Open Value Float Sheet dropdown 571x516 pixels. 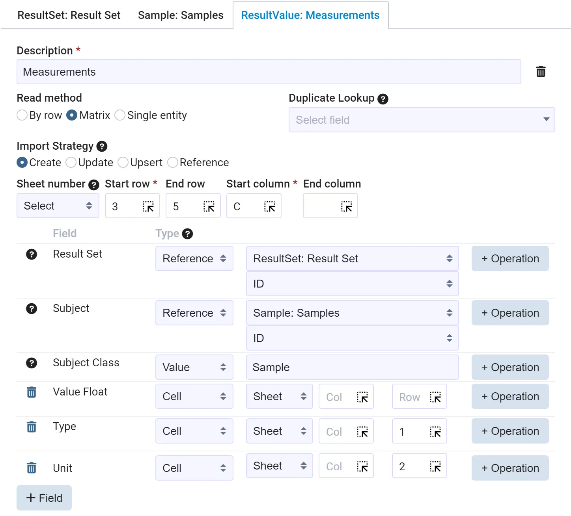point(280,397)
